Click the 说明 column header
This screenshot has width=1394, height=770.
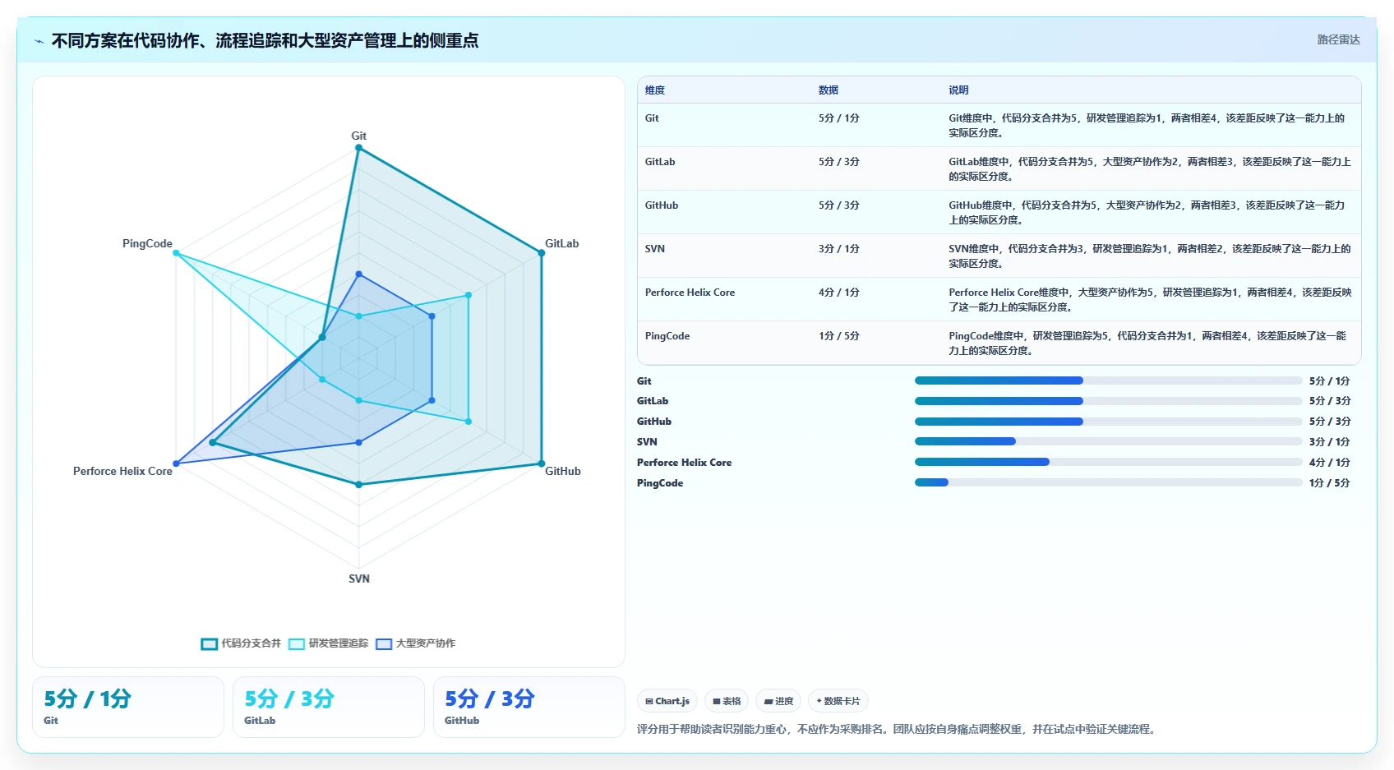(x=958, y=90)
